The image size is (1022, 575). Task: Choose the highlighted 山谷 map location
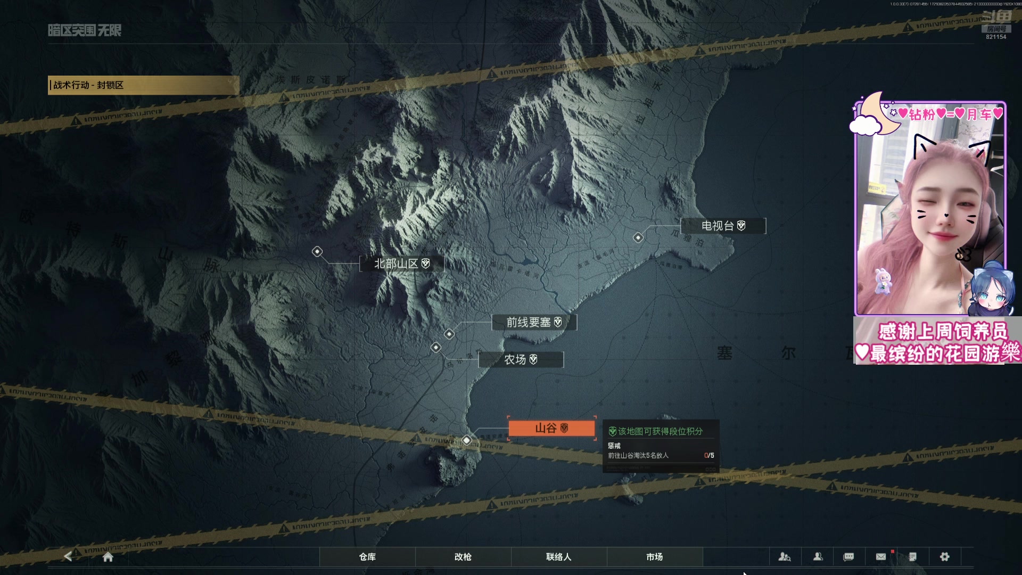click(x=551, y=428)
